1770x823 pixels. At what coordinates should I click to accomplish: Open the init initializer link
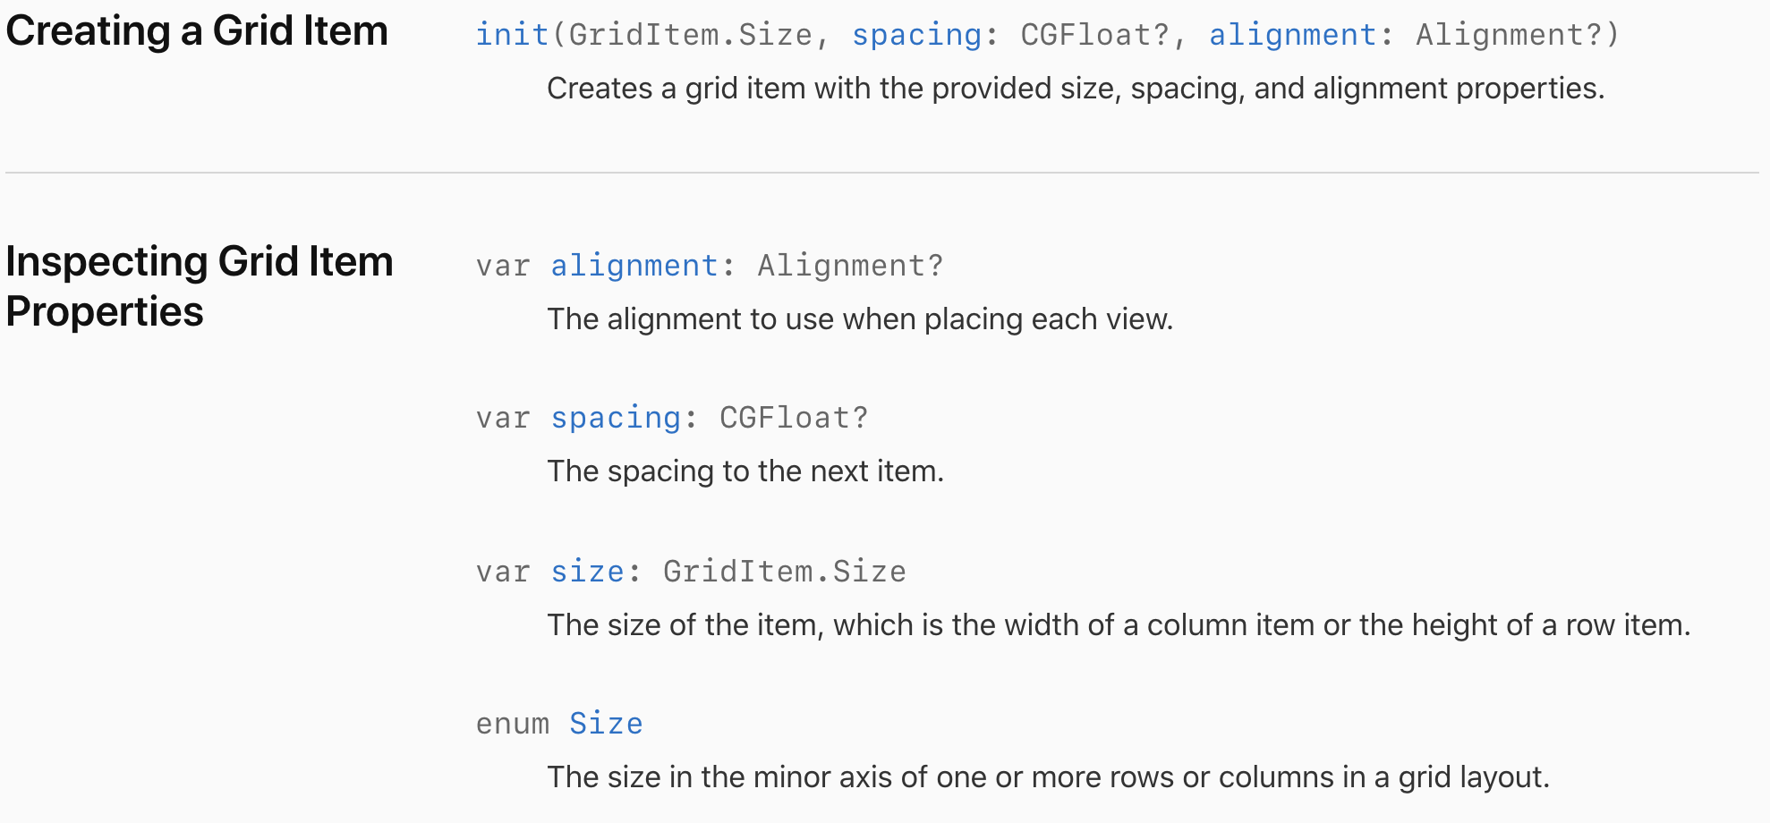point(512,35)
